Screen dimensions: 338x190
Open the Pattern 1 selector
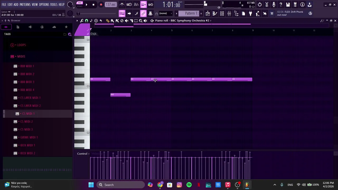pyautogui.click(x=189, y=13)
